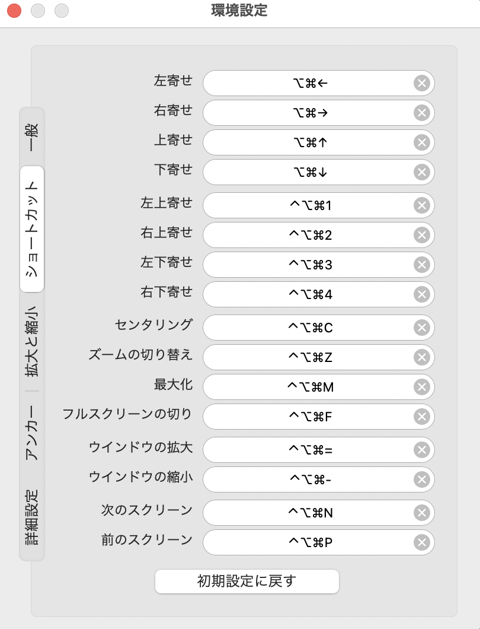Click the 初期設定に戻す button
Viewport: 480px width, 629px height.
247,581
